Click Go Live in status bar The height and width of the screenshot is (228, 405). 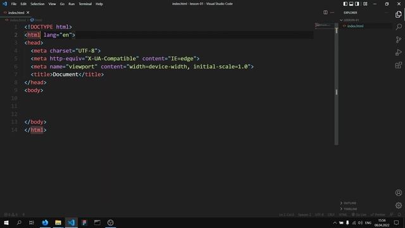(x=359, y=215)
